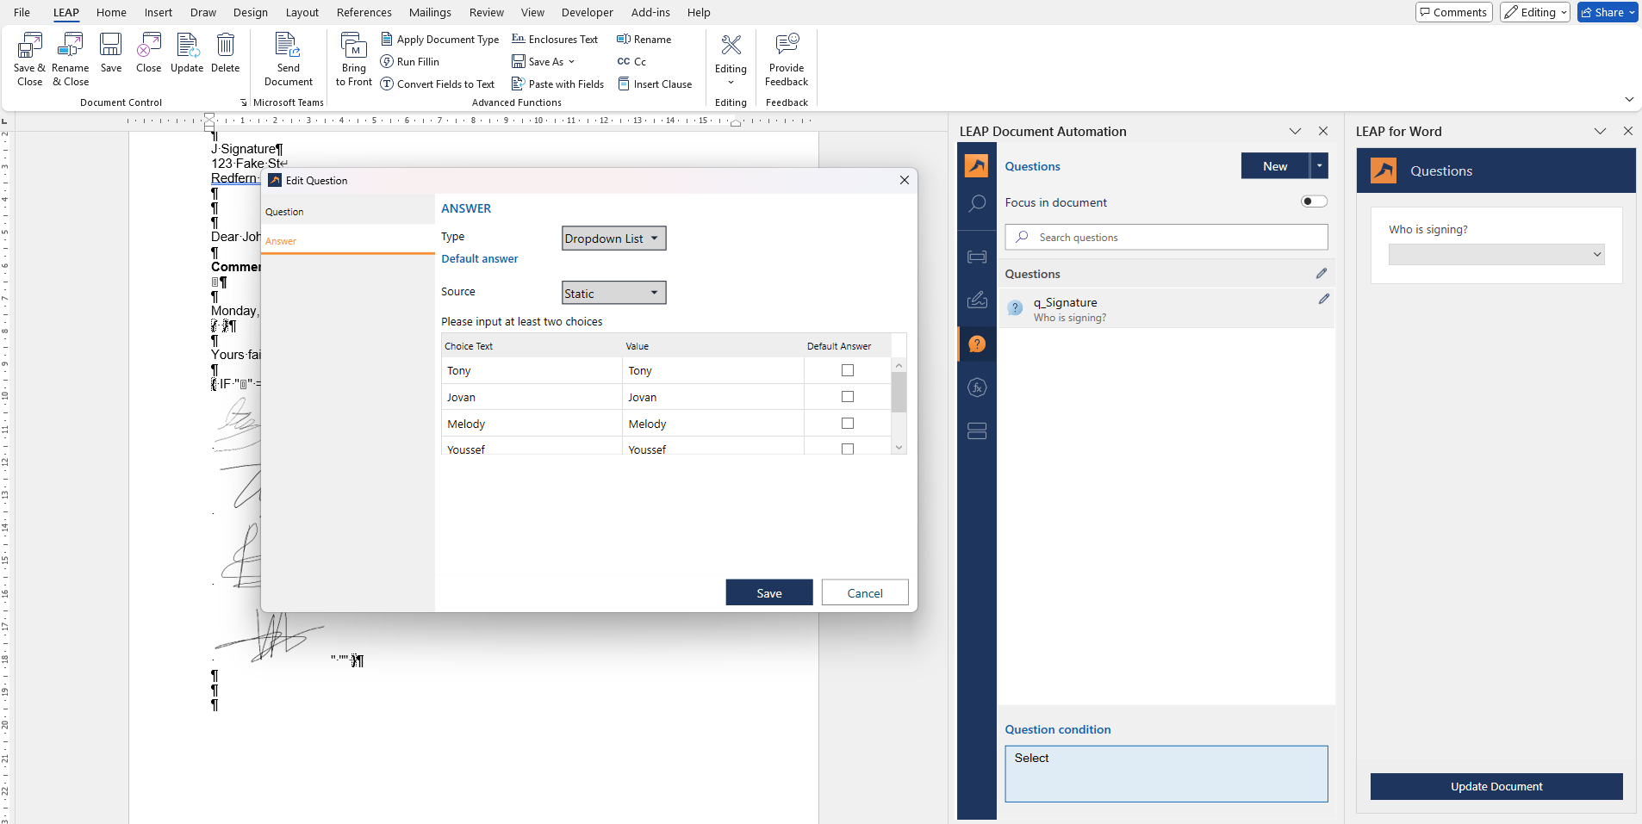Open the Source Static dropdown
The width and height of the screenshot is (1642, 824).
(x=613, y=294)
